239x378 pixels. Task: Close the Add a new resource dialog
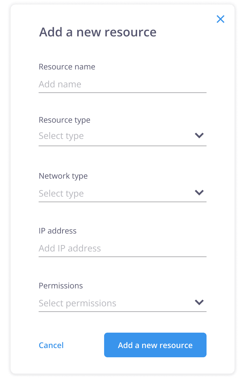click(221, 19)
